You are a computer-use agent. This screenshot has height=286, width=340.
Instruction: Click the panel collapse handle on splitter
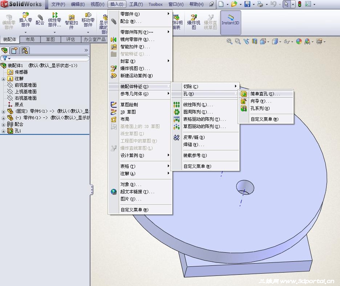[92, 190]
